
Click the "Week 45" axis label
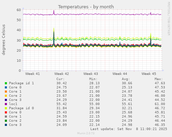click(149, 74)
